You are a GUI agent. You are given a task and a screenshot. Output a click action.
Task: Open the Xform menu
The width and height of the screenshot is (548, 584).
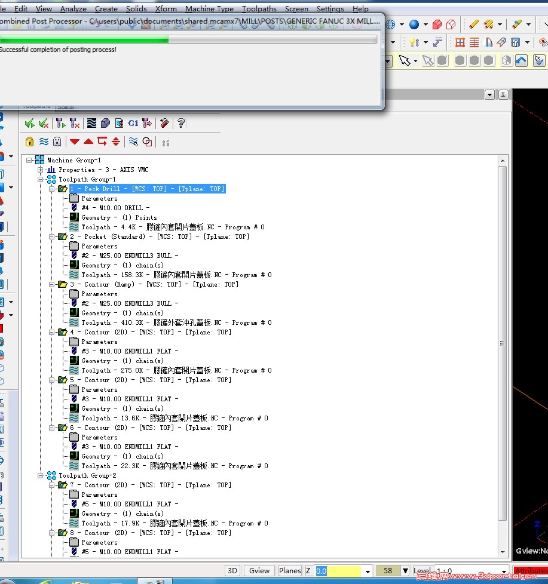click(x=166, y=8)
